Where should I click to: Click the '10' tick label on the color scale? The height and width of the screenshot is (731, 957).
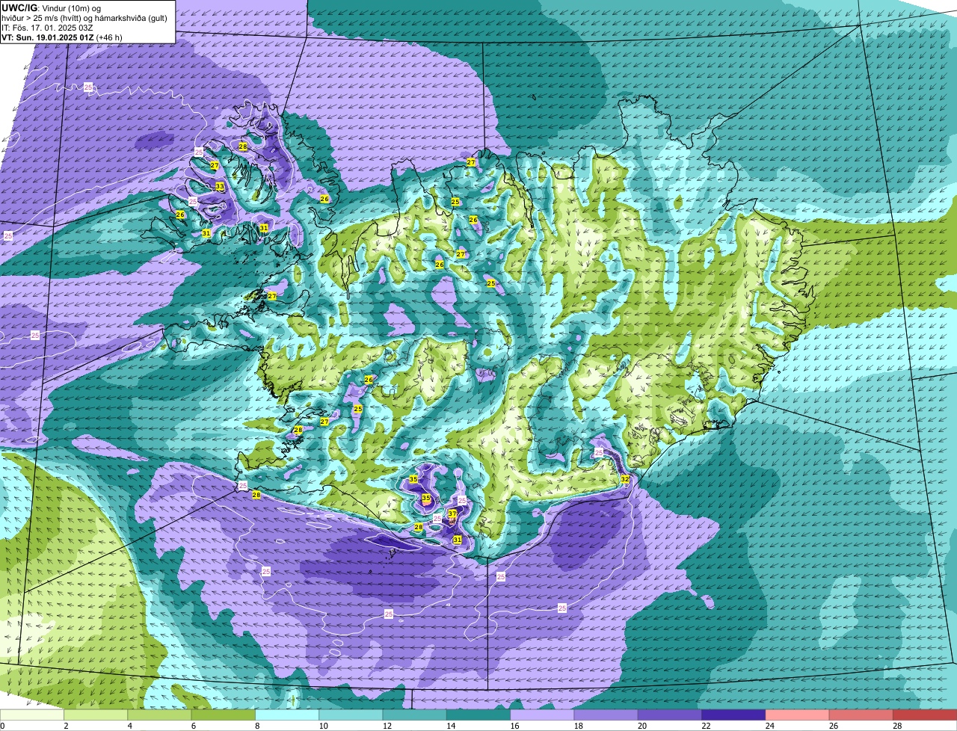(x=323, y=726)
